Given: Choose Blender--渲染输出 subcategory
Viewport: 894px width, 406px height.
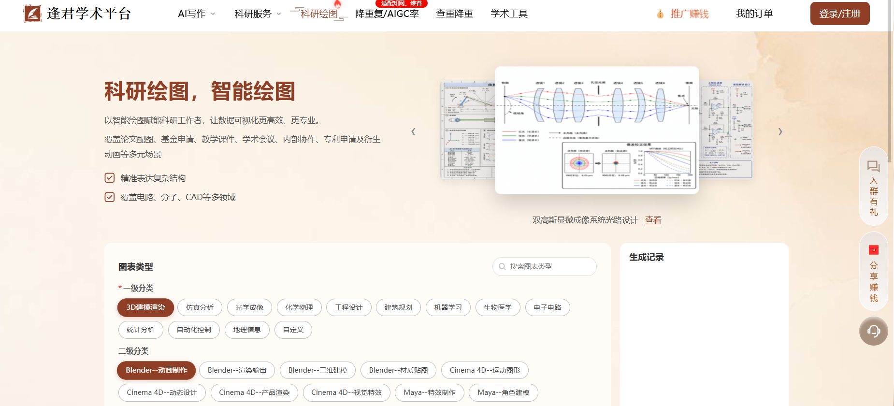Looking at the screenshot, I should point(237,370).
